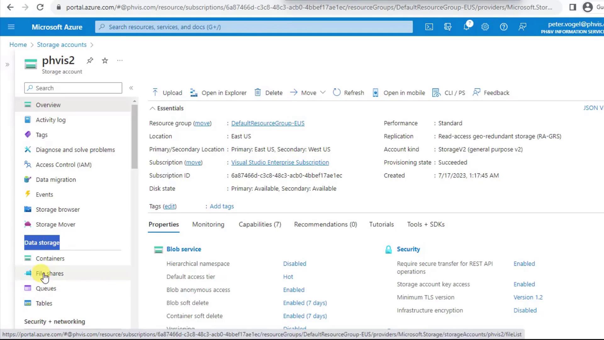
Task: Pin phvis2 to dashboard with pin icon
Action: click(90, 60)
